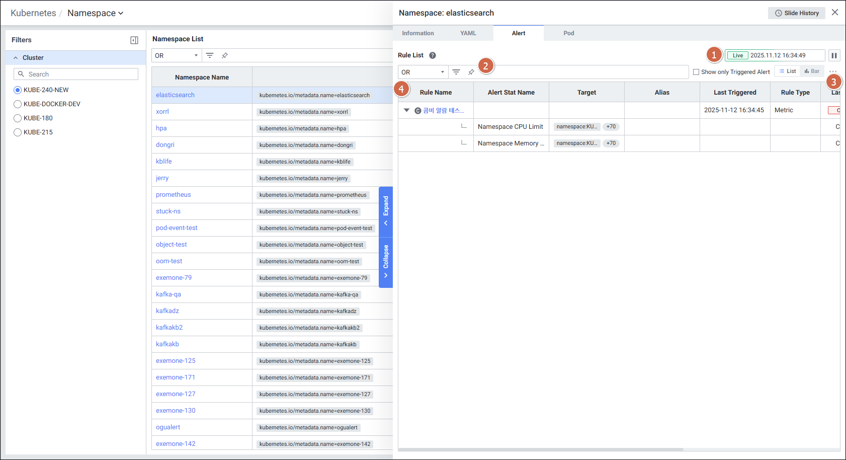
Task: Pause live updates with the pause button
Action: (834, 55)
